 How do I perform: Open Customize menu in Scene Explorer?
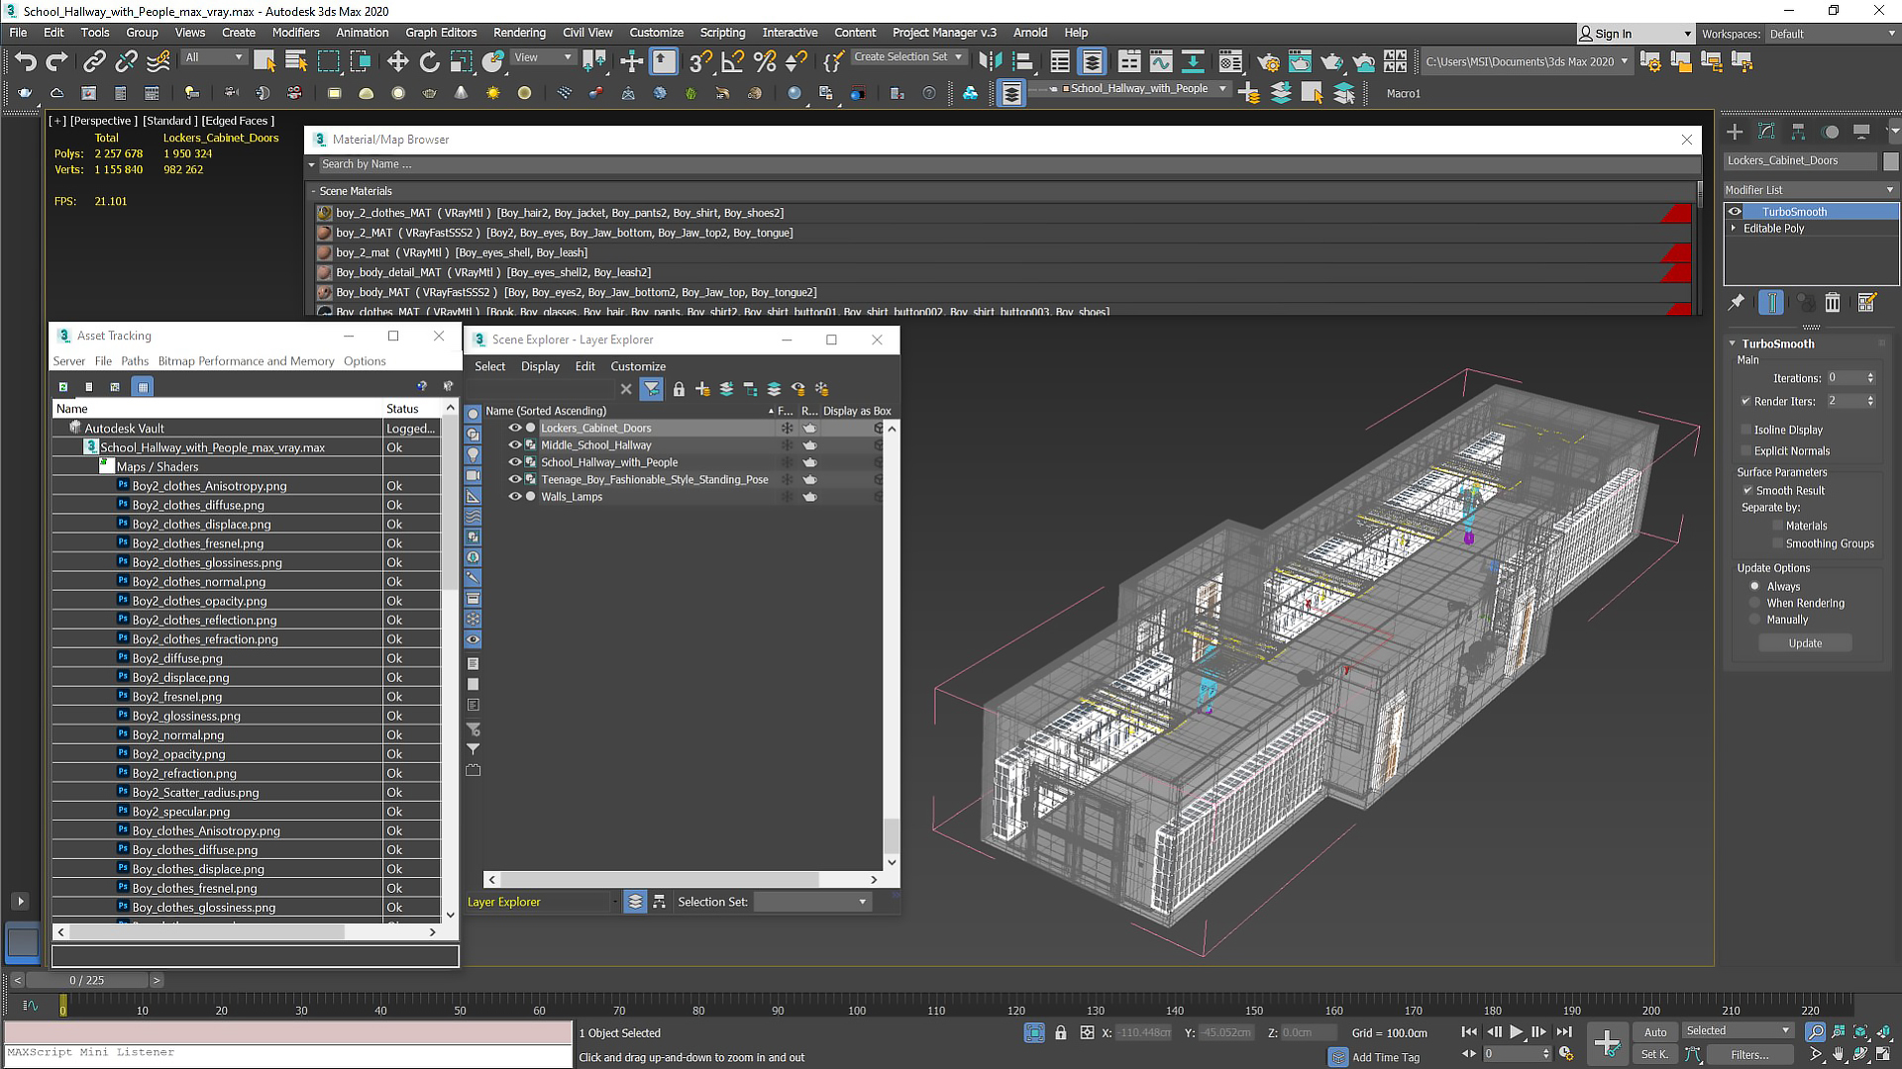[638, 366]
